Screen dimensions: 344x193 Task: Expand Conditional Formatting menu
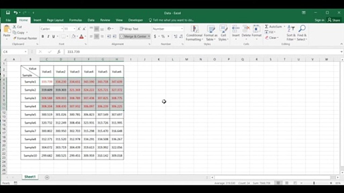pos(194,33)
